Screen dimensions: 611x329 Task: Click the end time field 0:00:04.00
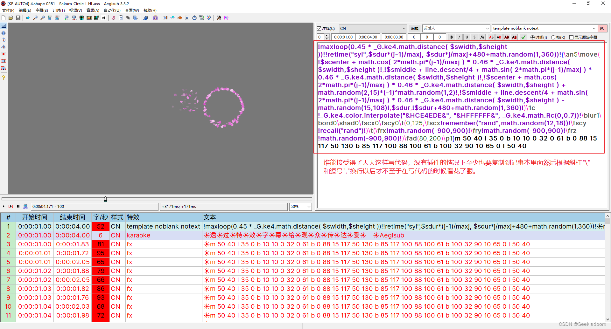click(x=368, y=37)
